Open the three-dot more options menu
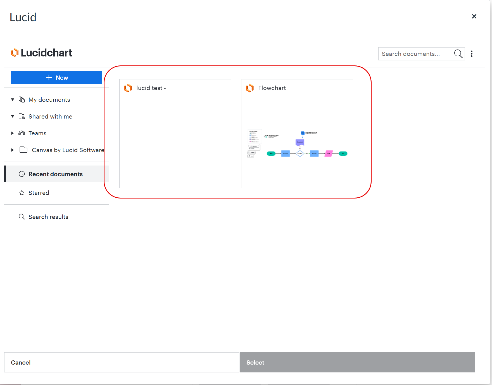This screenshot has width=492, height=385. pyautogui.click(x=472, y=54)
